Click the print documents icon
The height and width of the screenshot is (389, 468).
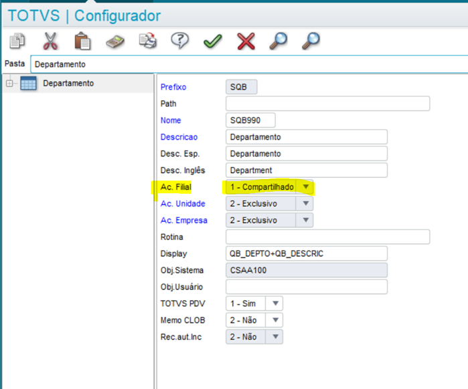click(x=148, y=41)
